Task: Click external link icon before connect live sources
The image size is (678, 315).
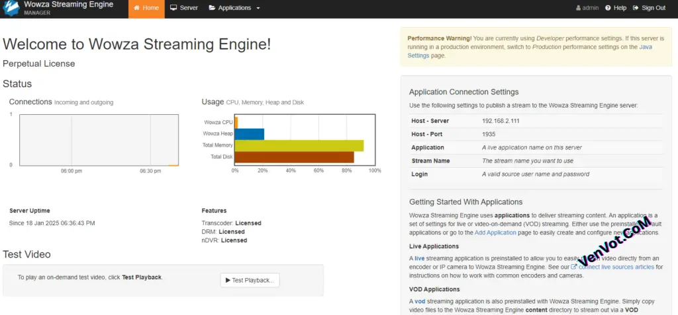Action: click(574, 267)
